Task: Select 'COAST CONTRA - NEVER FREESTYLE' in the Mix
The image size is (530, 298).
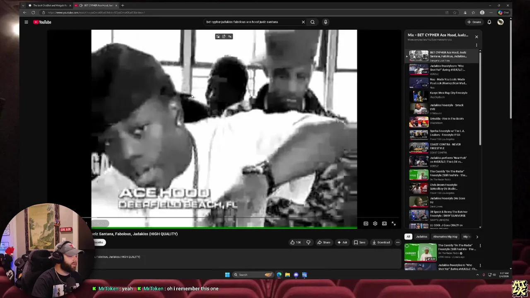Action: point(441,148)
